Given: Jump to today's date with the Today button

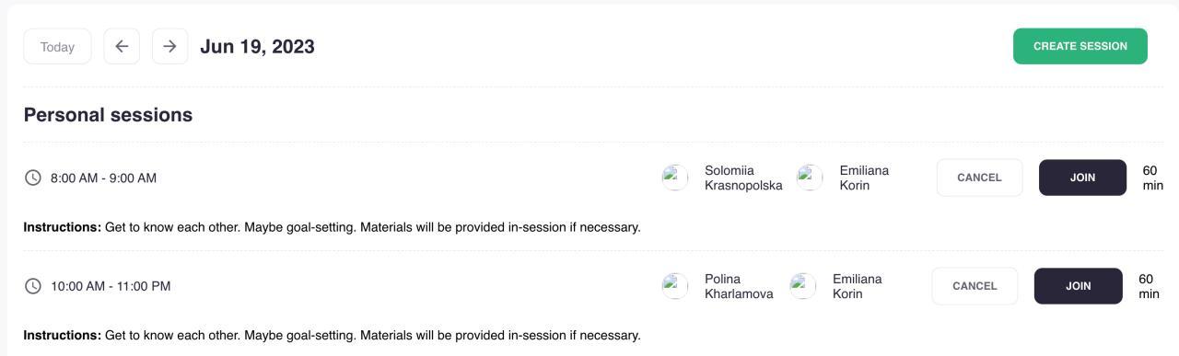Looking at the screenshot, I should pyautogui.click(x=57, y=46).
